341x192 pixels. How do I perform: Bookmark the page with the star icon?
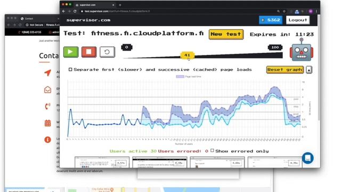[x=284, y=11]
